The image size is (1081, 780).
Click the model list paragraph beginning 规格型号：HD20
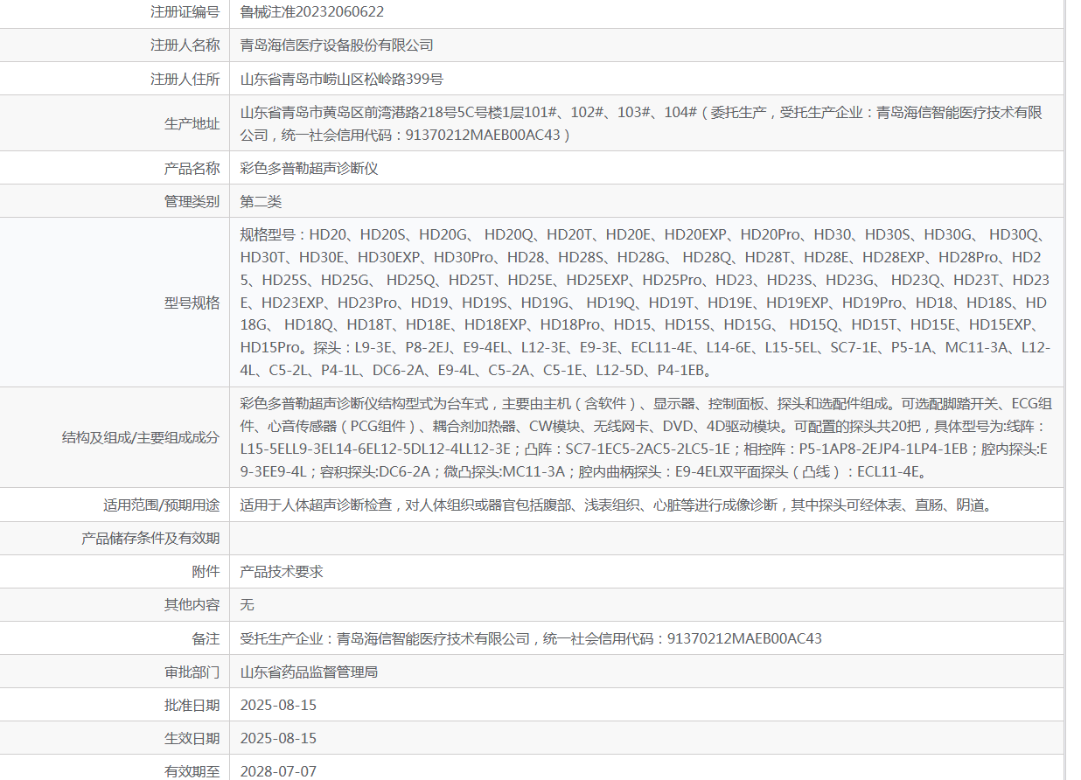pyautogui.click(x=645, y=303)
